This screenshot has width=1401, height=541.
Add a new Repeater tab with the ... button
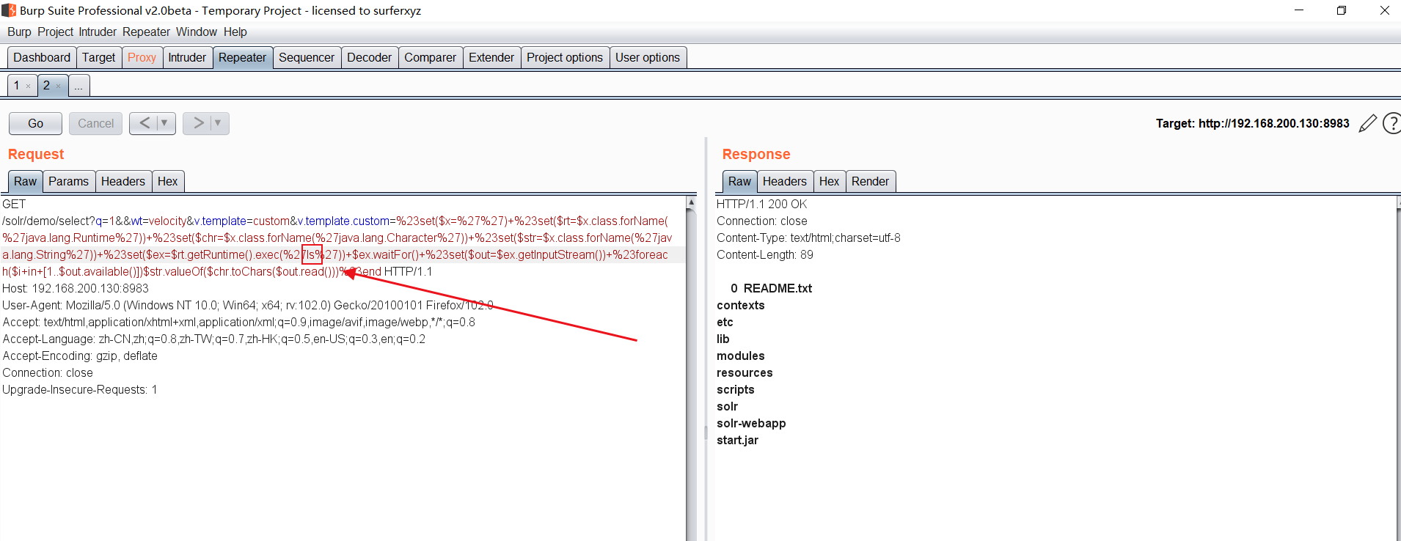coord(78,86)
